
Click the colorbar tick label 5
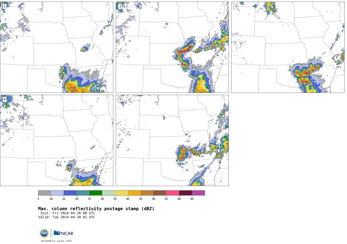point(38,199)
